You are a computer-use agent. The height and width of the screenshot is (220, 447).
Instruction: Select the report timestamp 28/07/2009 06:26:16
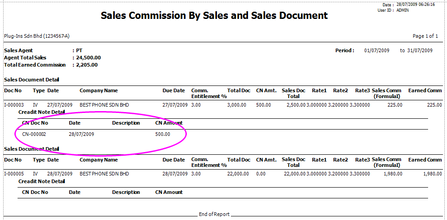click(x=415, y=4)
